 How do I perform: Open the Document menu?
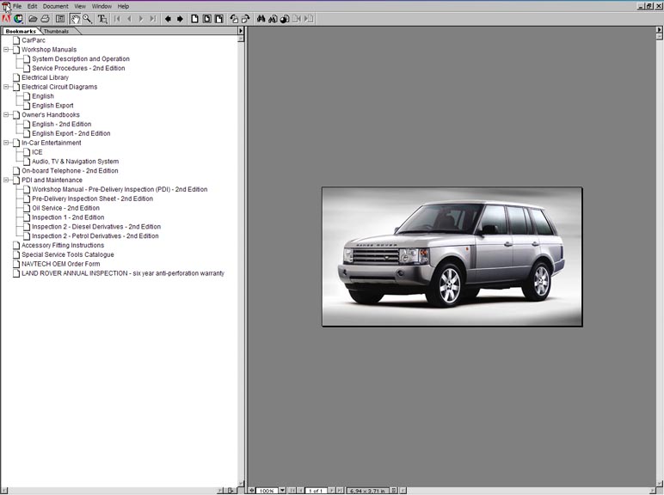click(55, 6)
